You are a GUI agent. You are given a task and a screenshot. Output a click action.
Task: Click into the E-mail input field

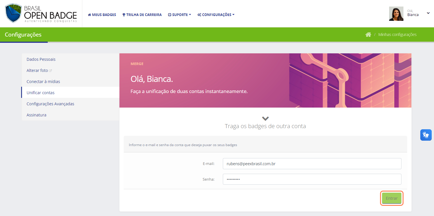pos(312,164)
